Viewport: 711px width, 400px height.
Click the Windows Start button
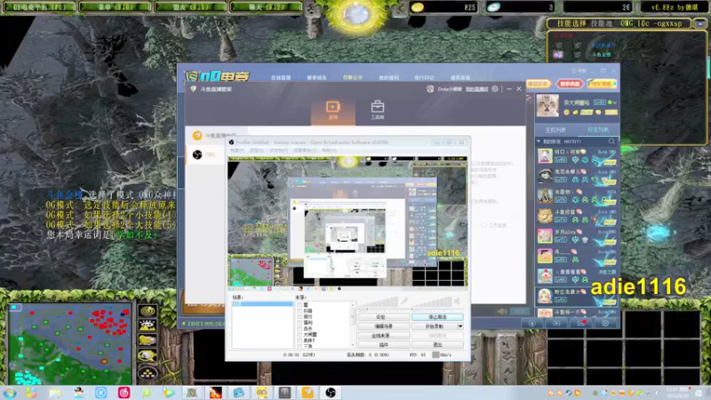click(x=10, y=393)
